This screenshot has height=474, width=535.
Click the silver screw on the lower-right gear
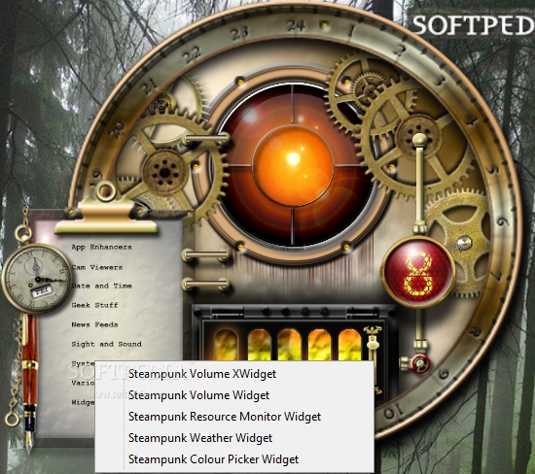pyautogui.click(x=464, y=243)
